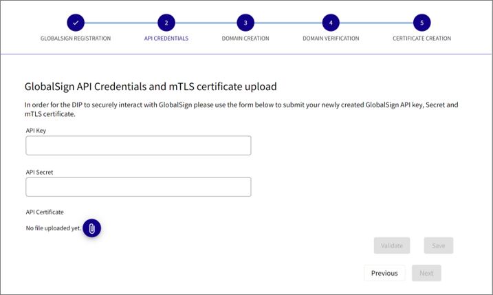
Task: Select the API Credentials step label
Action: 166,39
